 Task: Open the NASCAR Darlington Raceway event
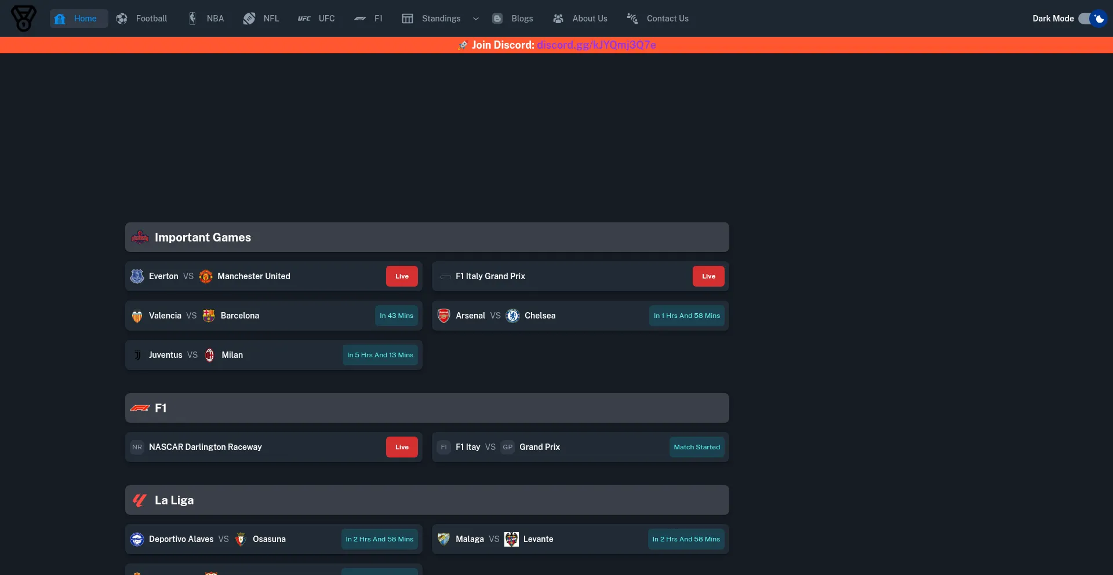205,447
